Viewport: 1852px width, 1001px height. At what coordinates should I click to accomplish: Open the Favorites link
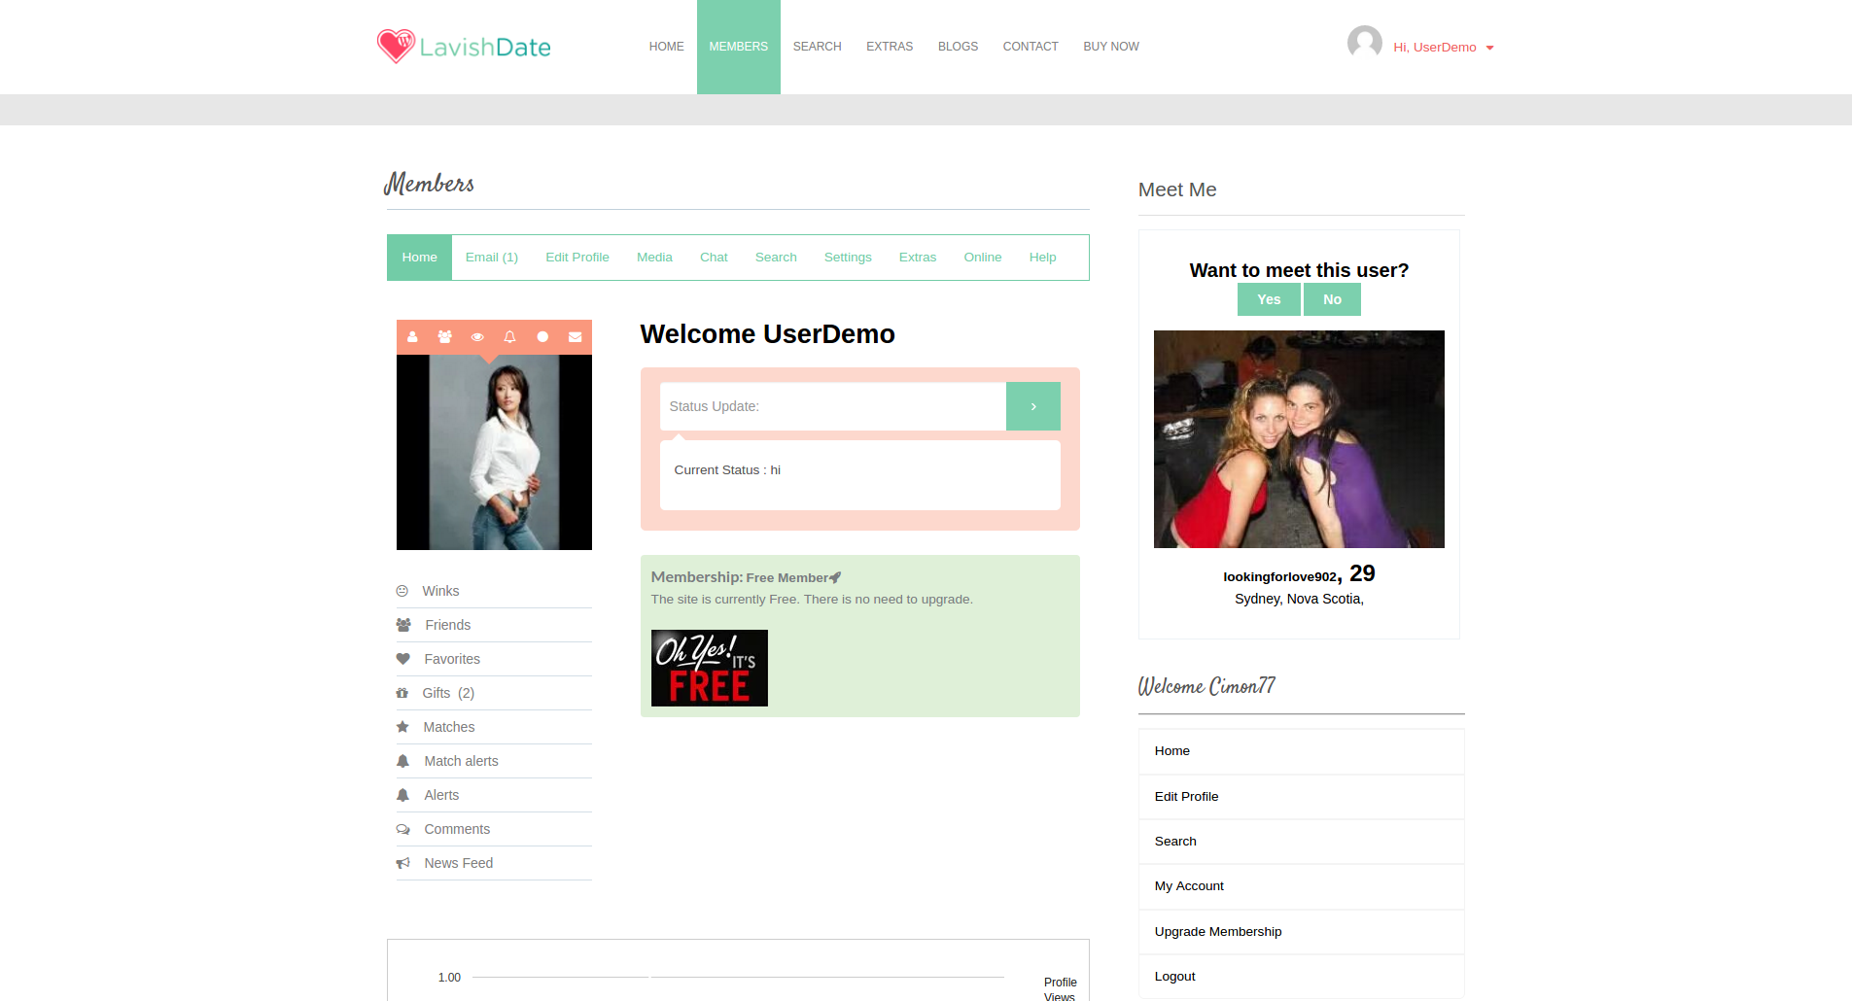[x=452, y=659]
